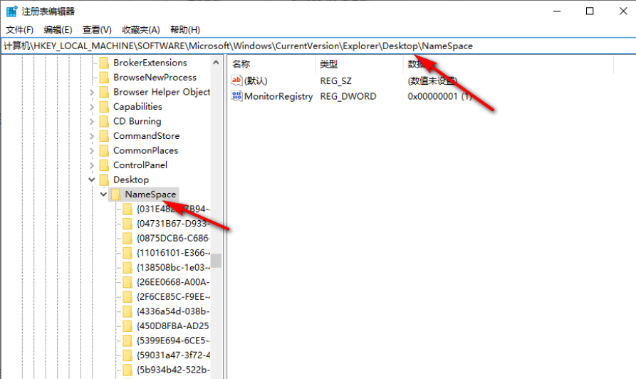Click folder icon of {5399E694-6CE5 key
The height and width of the screenshot is (379, 636).
click(127, 341)
